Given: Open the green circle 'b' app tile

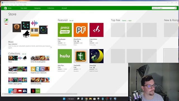Looking at the screenshot, I should [43, 30].
